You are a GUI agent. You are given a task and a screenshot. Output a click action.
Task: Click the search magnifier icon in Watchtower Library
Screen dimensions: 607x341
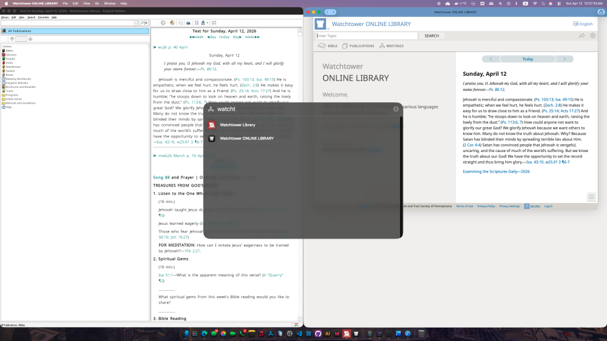tap(141, 23)
